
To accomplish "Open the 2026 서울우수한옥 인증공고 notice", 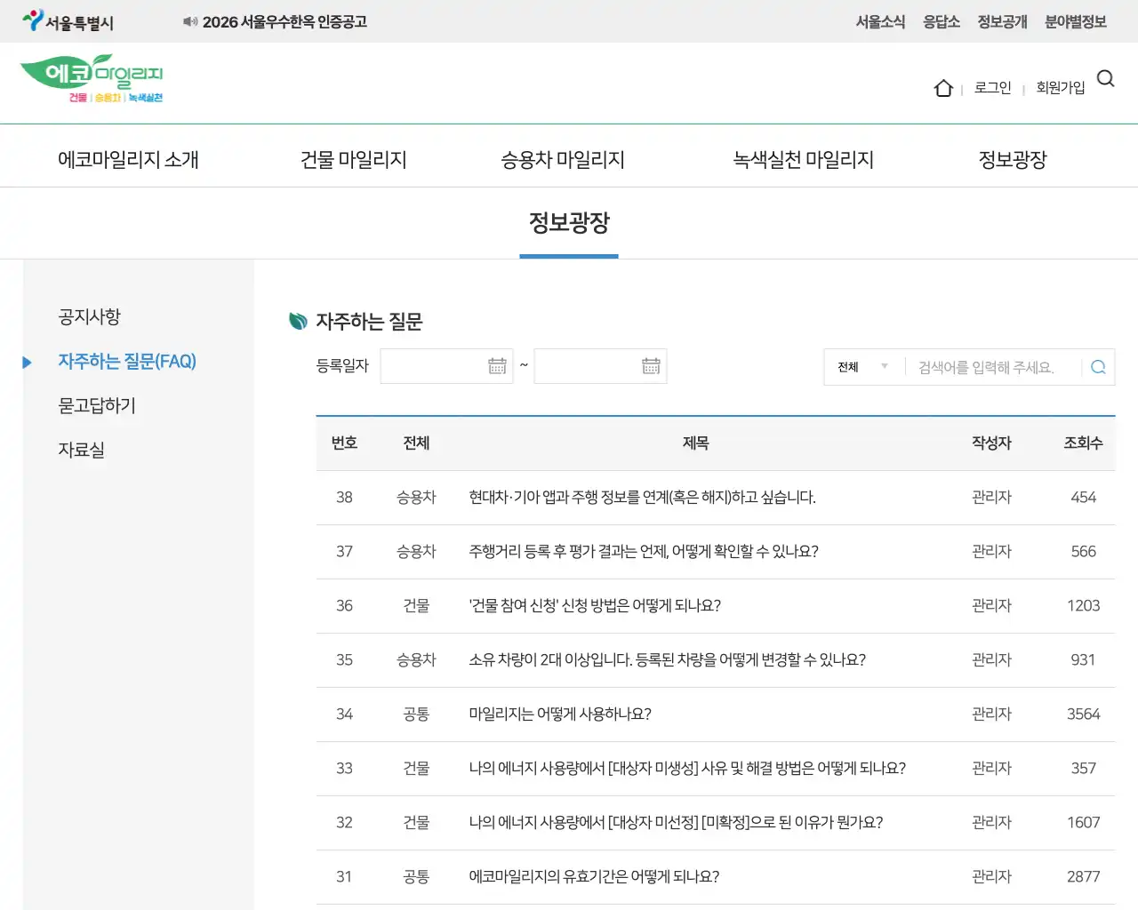I will point(284,22).
